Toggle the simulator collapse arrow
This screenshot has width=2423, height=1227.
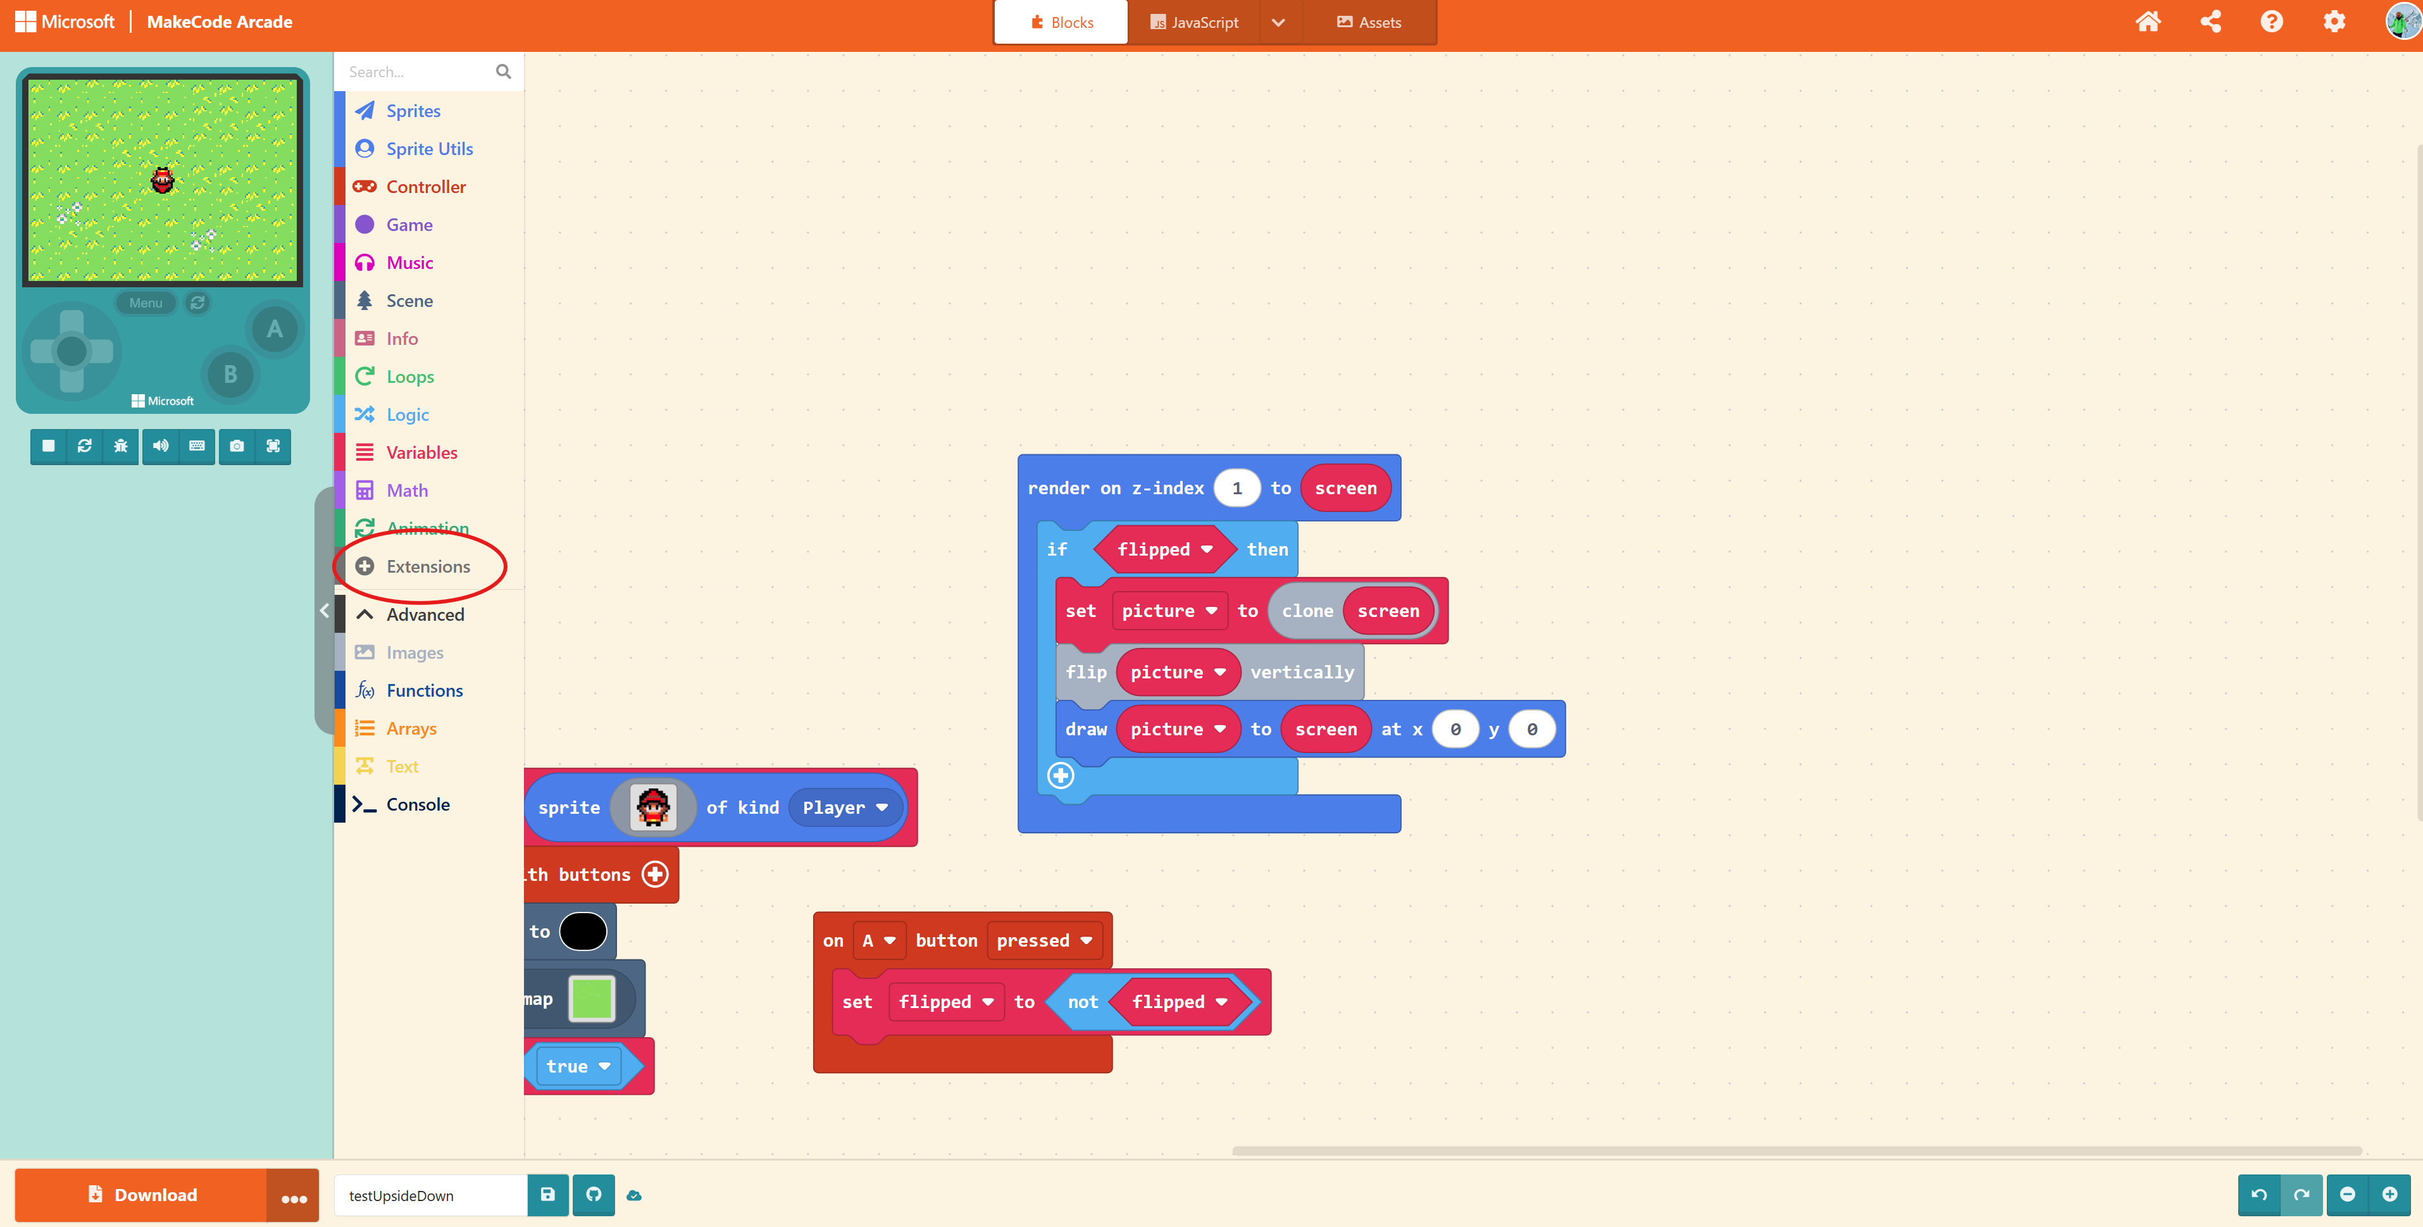pos(325,611)
